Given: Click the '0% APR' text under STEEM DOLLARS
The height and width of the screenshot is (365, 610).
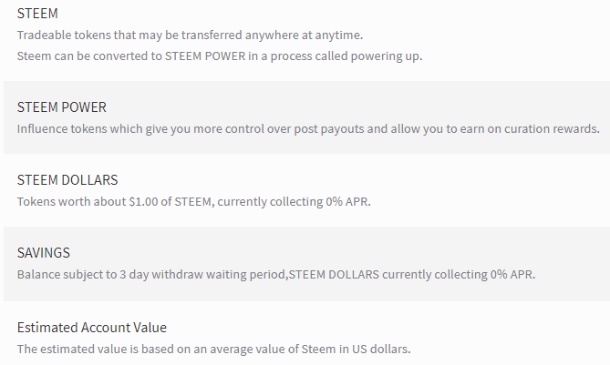Looking at the screenshot, I should tap(347, 202).
